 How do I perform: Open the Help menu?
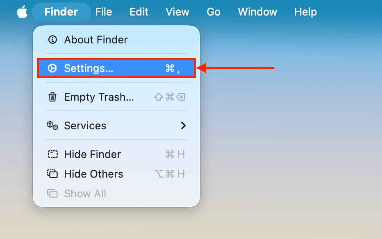tap(305, 12)
